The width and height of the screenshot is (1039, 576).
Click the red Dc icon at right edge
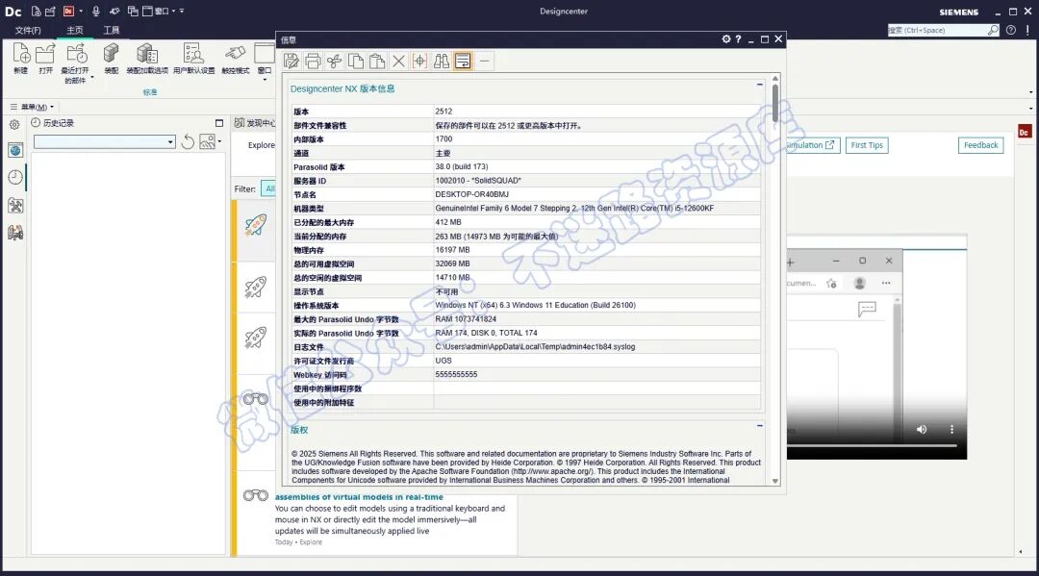click(x=1024, y=133)
